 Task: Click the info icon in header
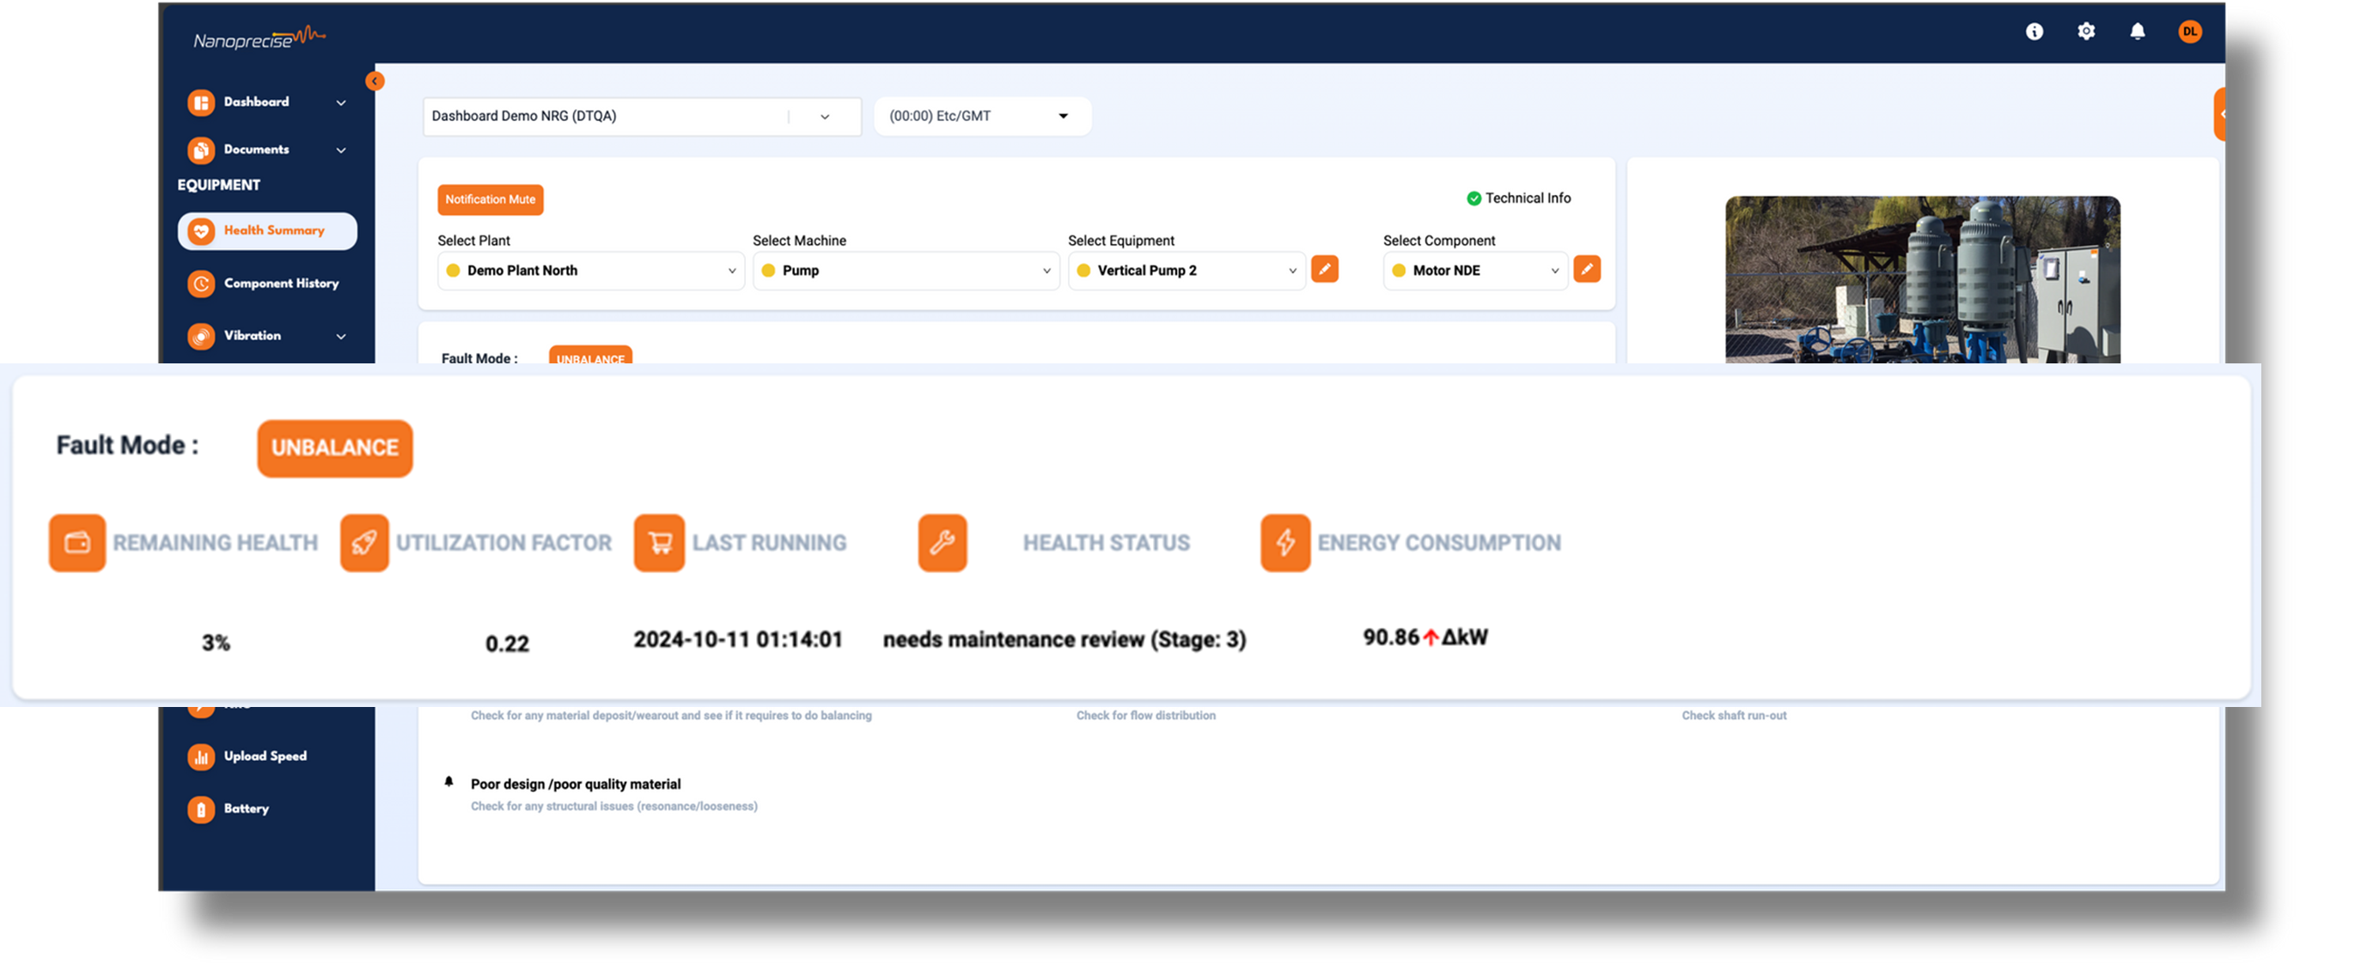[2034, 32]
